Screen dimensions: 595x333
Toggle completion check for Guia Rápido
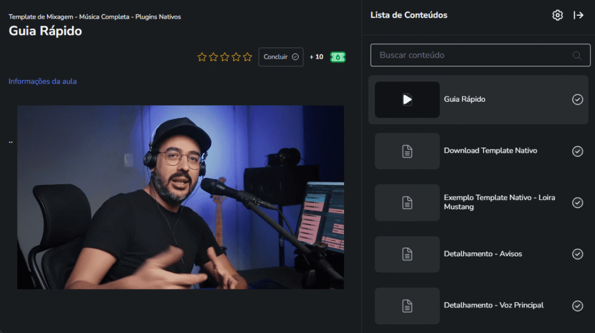pos(578,99)
